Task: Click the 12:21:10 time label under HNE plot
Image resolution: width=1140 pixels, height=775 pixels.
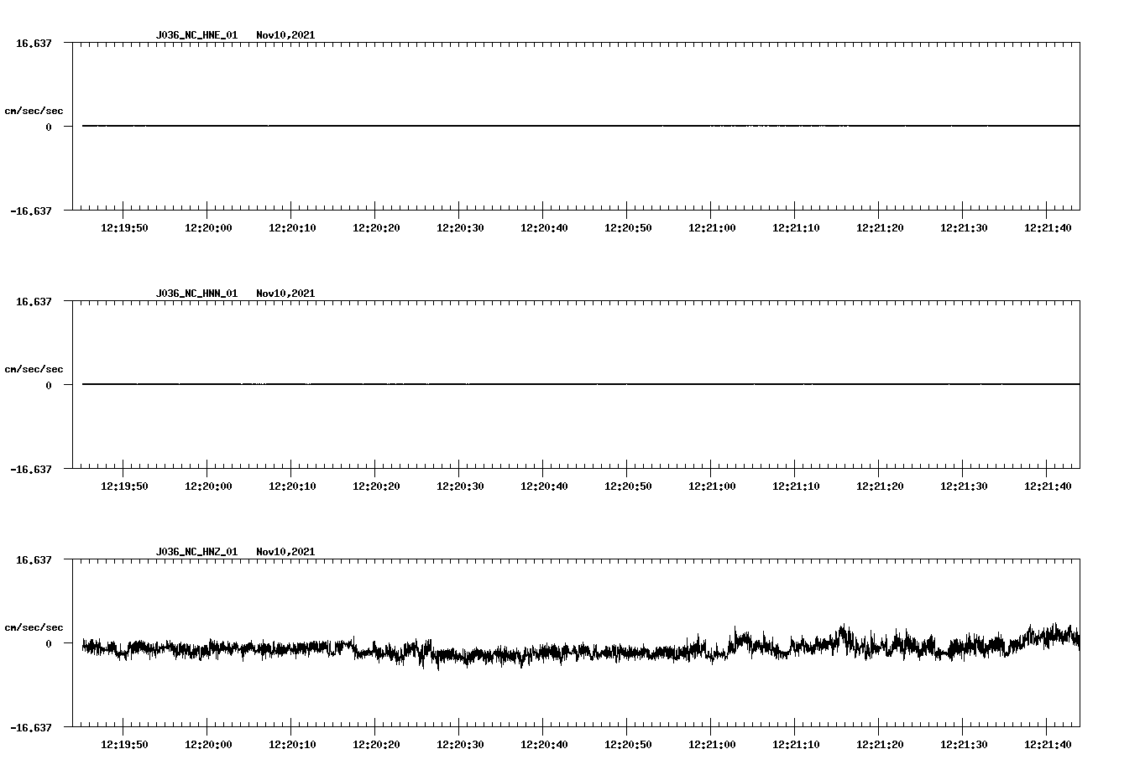Action: 796,228
